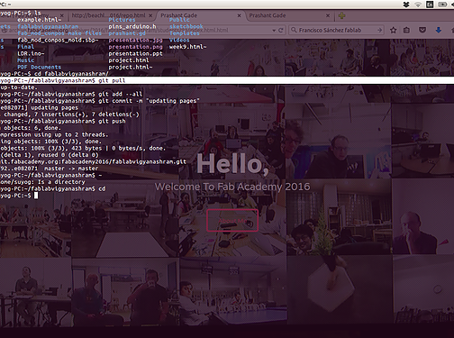
Task: Click 'fab_mod_compos_mold.sbp~' in the listing
Action: 58,40
